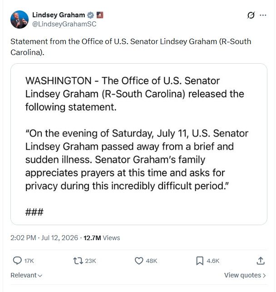Click the 23K repost count
Screen dimensions: 276x292
point(90,261)
